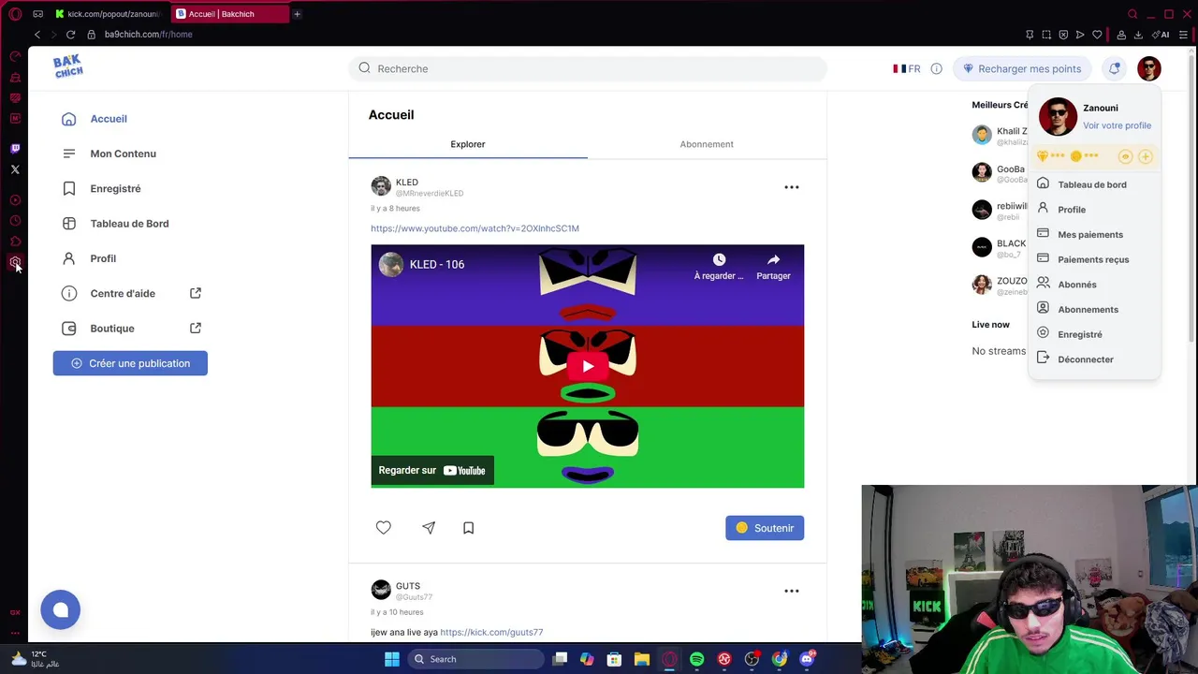Open Paiements reçus menu entry

(x=1094, y=259)
